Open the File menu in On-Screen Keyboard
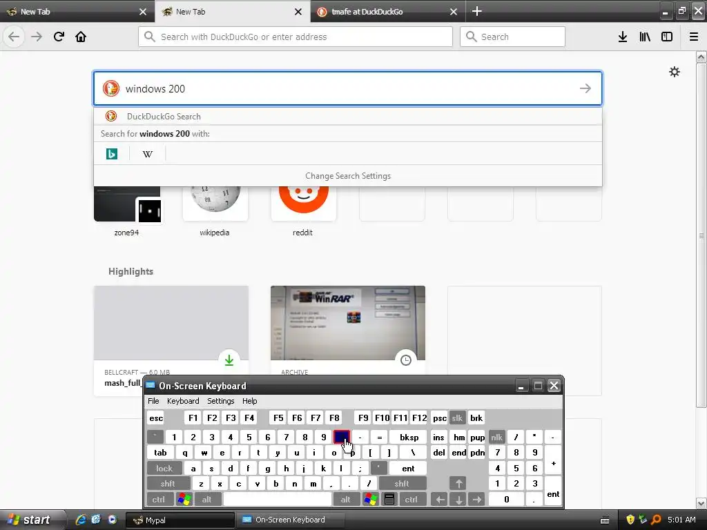Viewport: 707px width, 530px height. (153, 401)
